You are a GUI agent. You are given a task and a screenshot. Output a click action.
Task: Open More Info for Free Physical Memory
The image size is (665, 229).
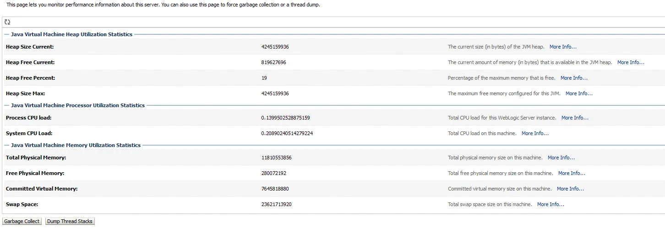(572, 173)
